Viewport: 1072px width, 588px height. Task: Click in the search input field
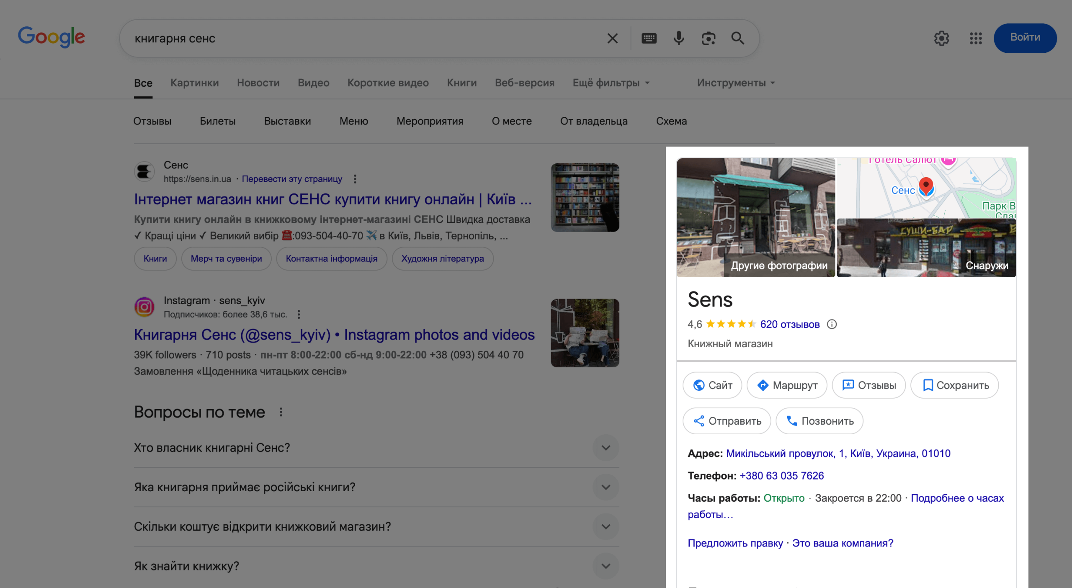pos(364,39)
